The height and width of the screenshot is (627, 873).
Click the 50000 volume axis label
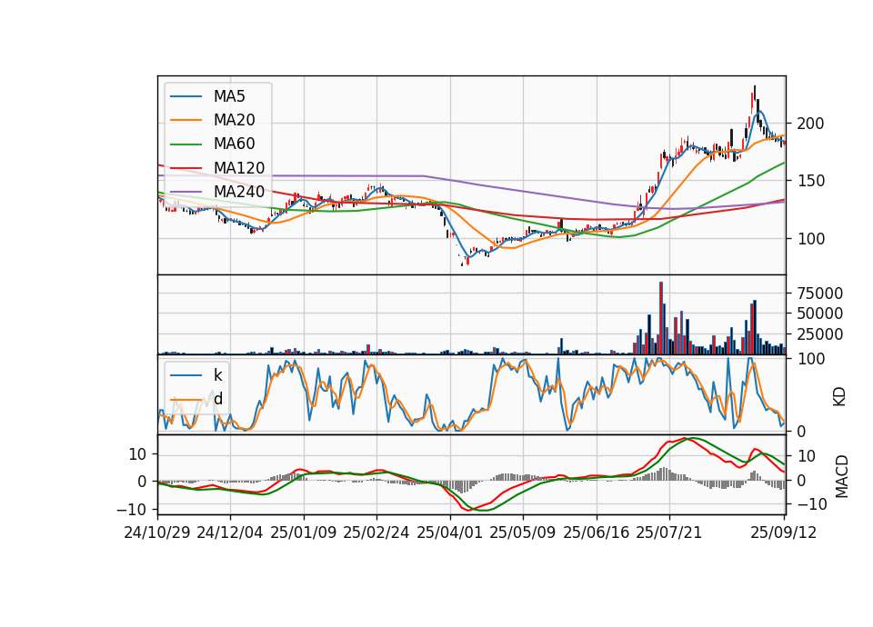pyautogui.click(x=820, y=313)
